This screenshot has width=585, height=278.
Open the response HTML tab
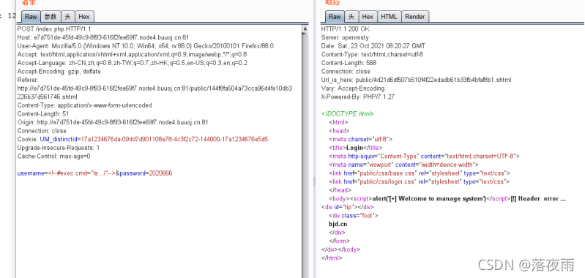(x=390, y=17)
